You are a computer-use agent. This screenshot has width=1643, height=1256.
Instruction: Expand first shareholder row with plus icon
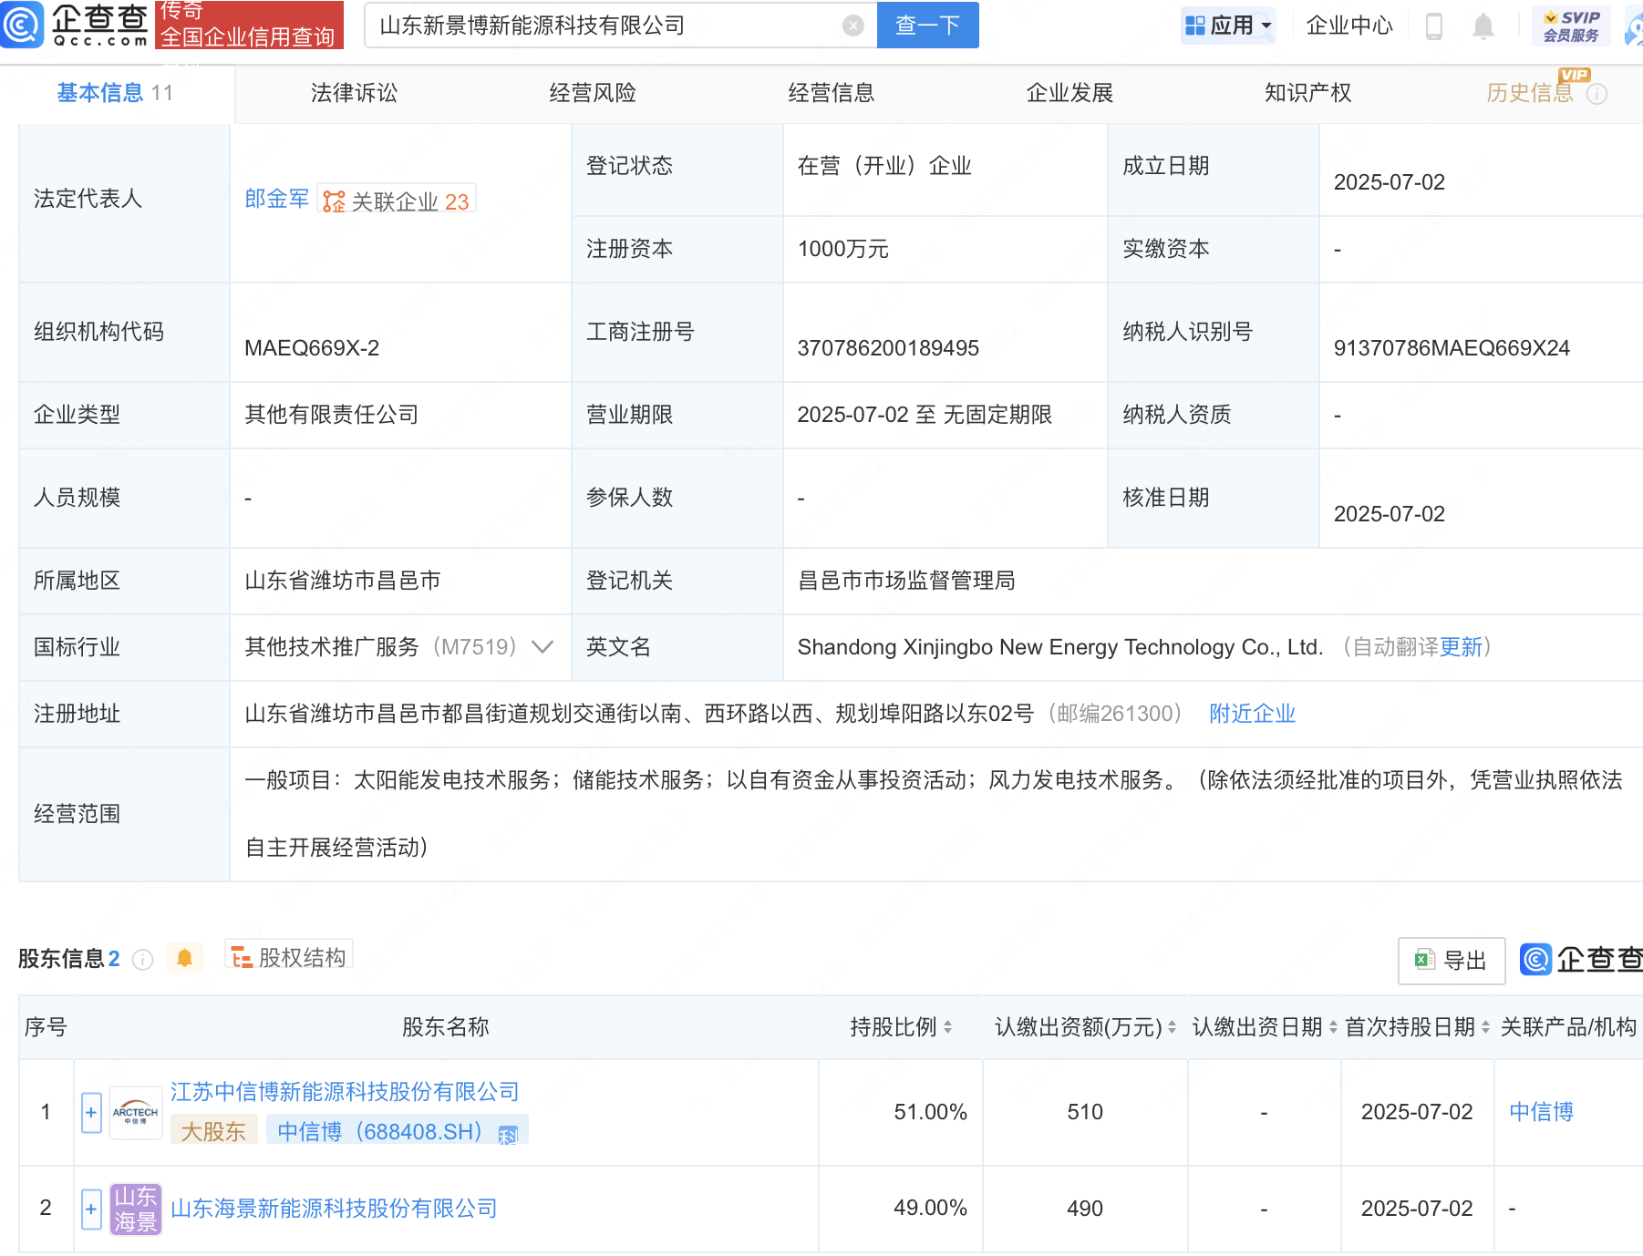tap(90, 1112)
